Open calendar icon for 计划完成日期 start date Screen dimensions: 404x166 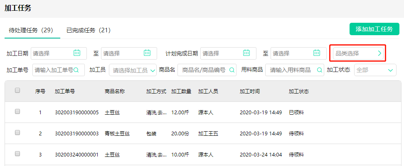[246, 53]
